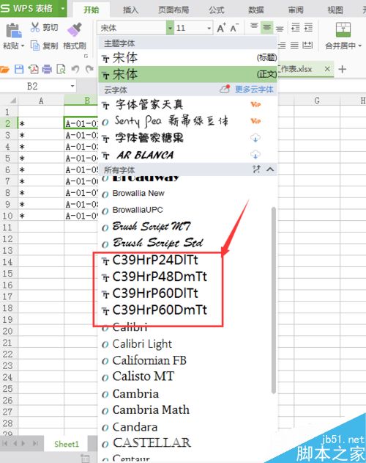Align cell content to bottom
Viewport: 366px width, 463px height.
pos(280,29)
